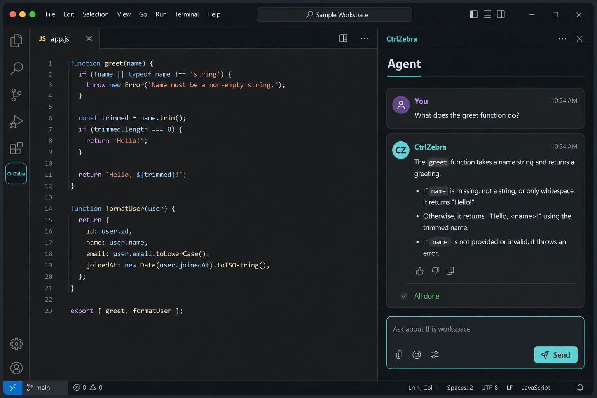
Task: Open the notifications bell
Action: point(580,388)
